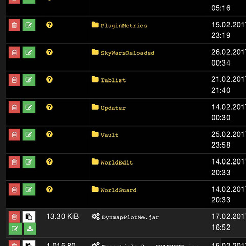Screen dimensions: 246x246
Task: Click the DynmapPlotMe.jar file name
Action: [130, 217]
